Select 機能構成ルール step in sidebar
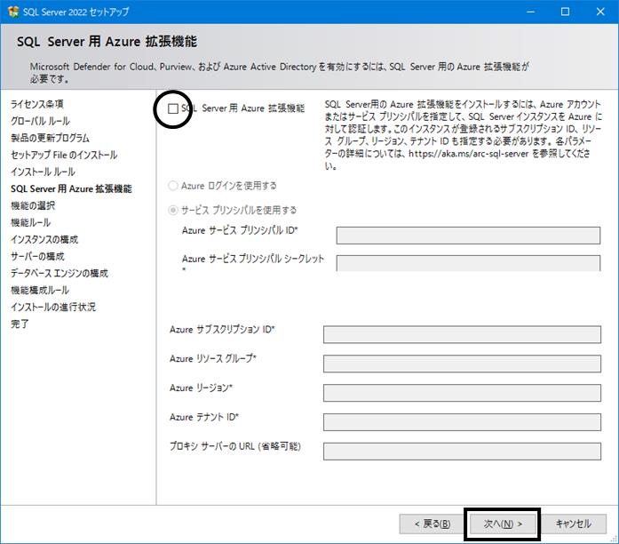This screenshot has height=544, width=619. point(40,291)
